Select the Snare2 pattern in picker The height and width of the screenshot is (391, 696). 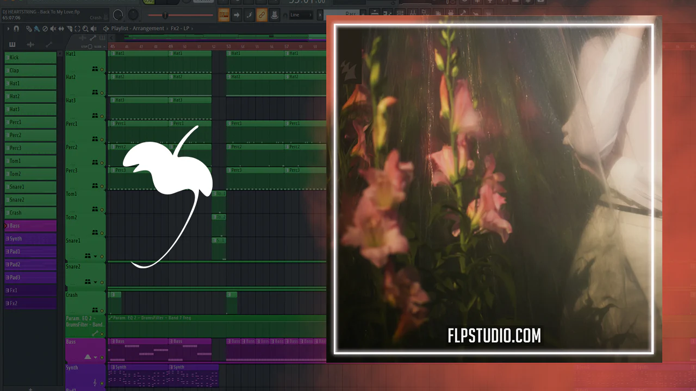pos(30,200)
